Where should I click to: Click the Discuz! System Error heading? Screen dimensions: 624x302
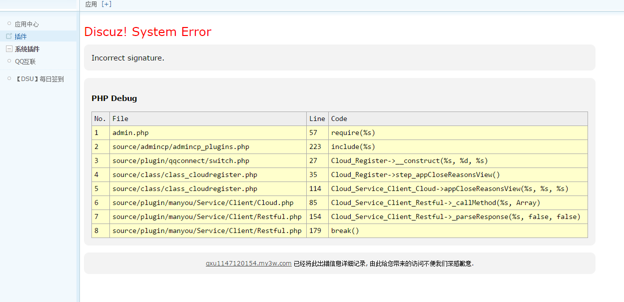pyautogui.click(x=147, y=31)
